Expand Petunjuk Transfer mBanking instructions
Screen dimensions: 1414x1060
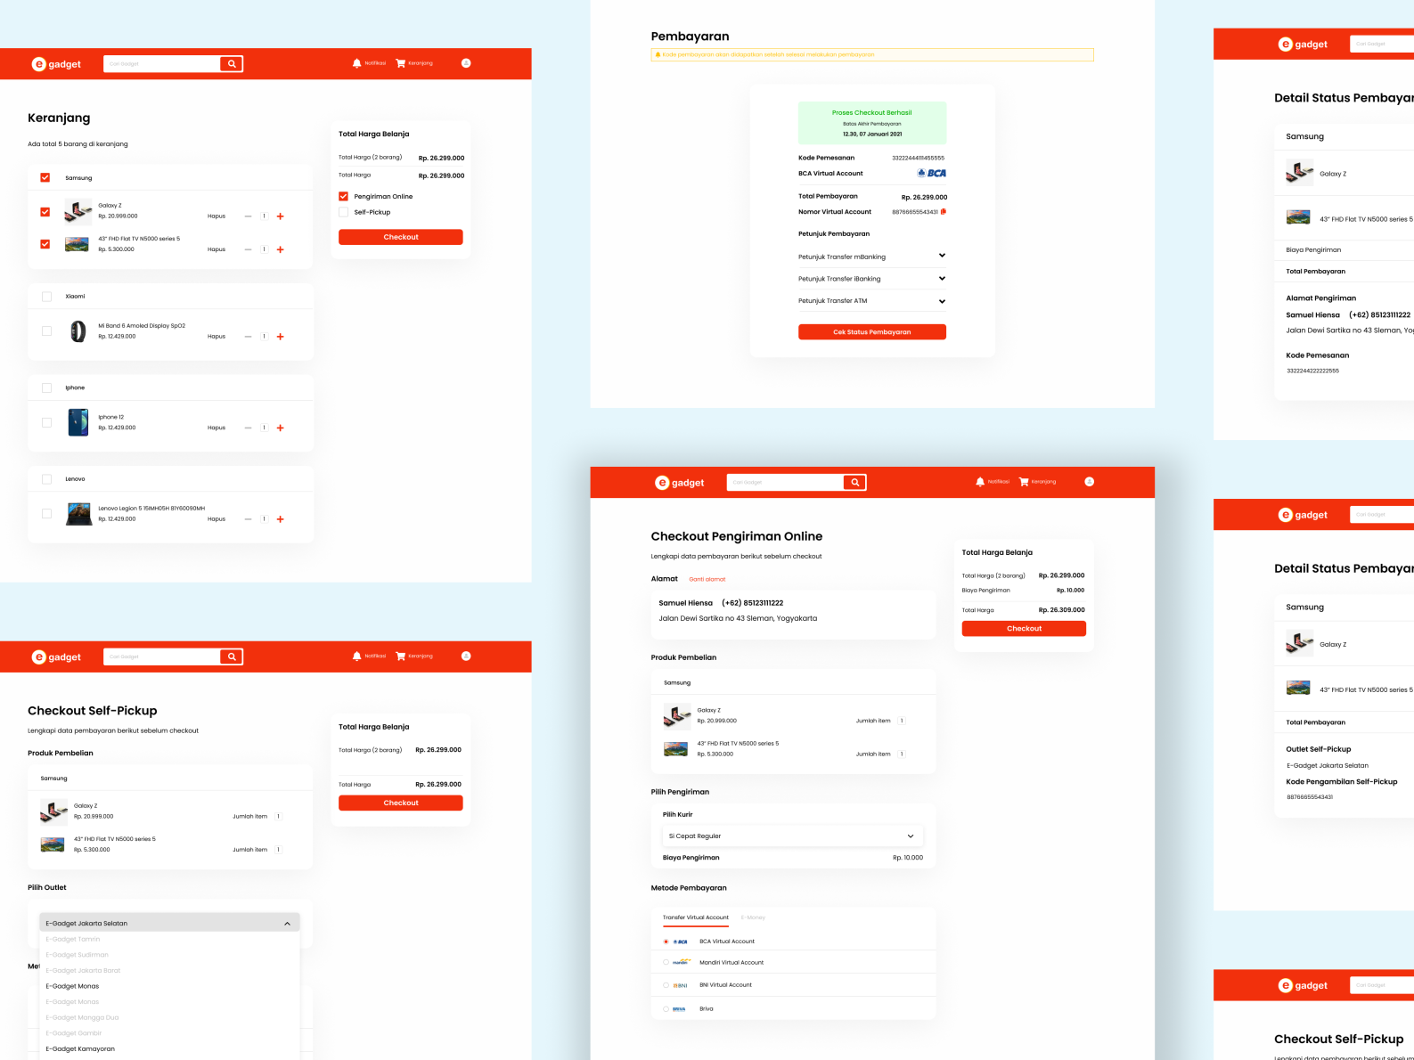click(x=942, y=257)
